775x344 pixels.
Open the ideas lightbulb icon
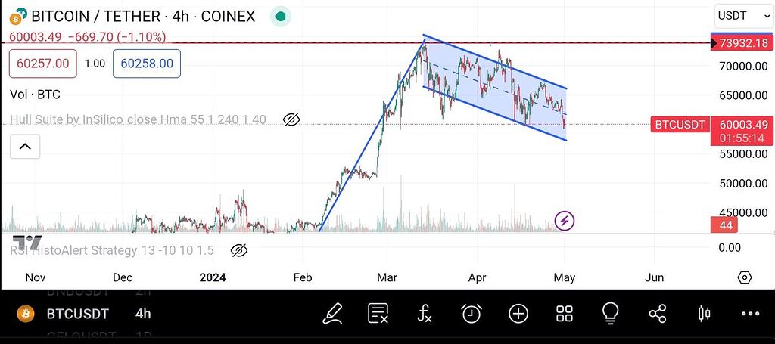tap(611, 313)
